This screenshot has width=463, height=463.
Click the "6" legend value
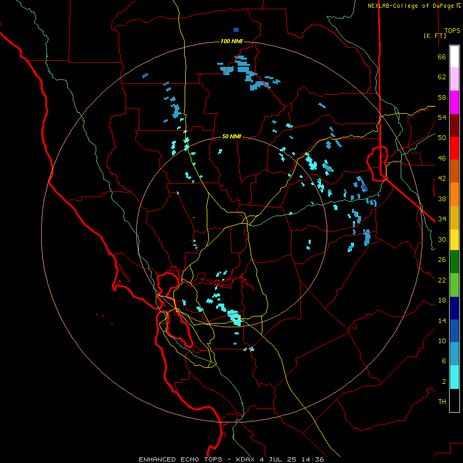444,361
